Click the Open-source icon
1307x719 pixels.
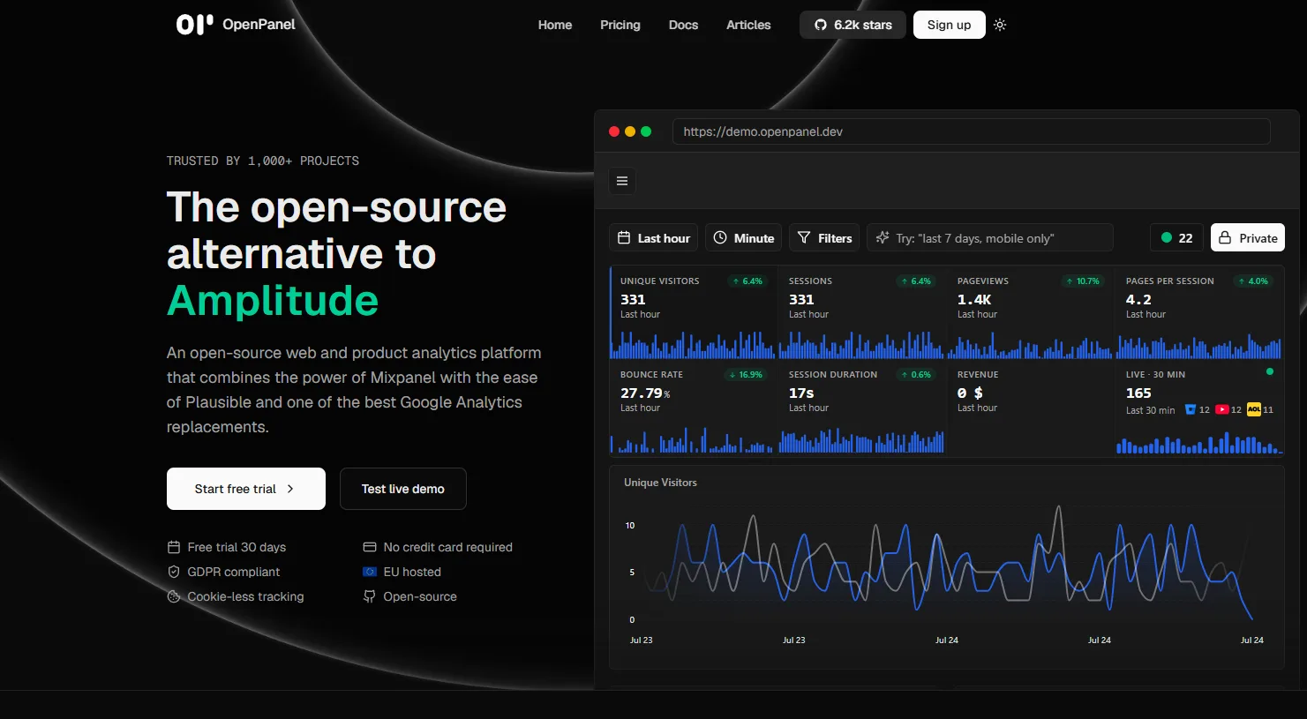(x=370, y=596)
